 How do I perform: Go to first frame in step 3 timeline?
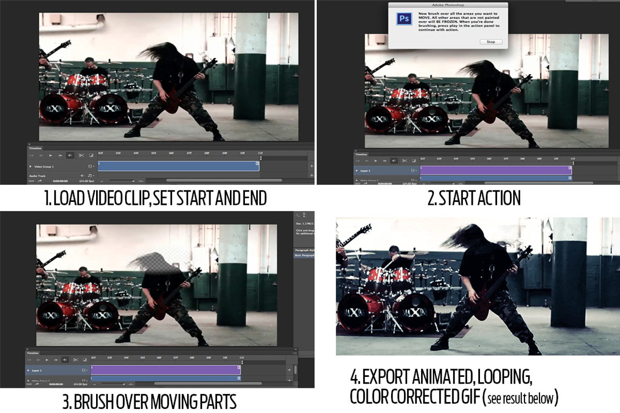29,360
